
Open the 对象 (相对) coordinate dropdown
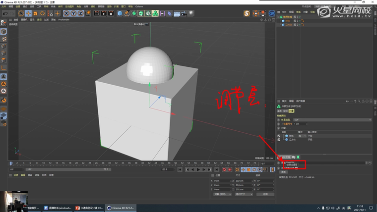222,194
